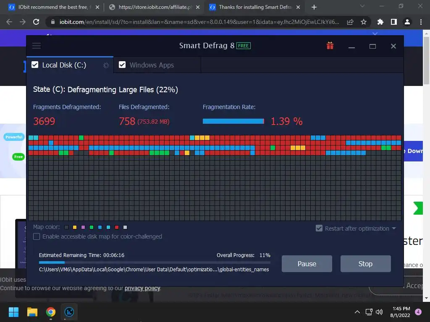430x322 pixels.
Task: Go forward in Chrome
Action: click(23, 22)
